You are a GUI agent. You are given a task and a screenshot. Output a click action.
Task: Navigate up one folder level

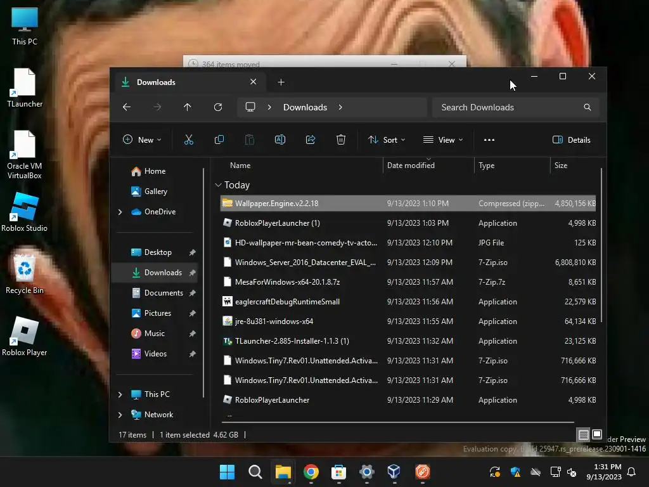(188, 107)
